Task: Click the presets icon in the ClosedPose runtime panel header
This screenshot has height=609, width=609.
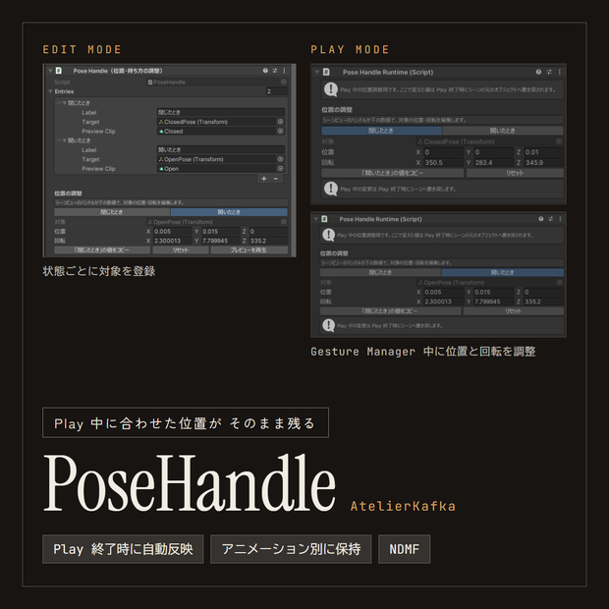Action: click(549, 72)
